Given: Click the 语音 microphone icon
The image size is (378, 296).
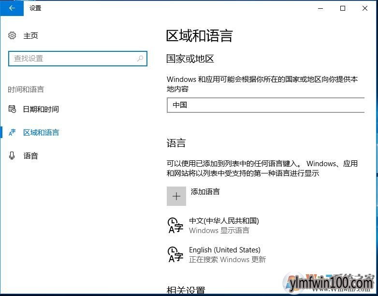Looking at the screenshot, I should pyautogui.click(x=12, y=156).
